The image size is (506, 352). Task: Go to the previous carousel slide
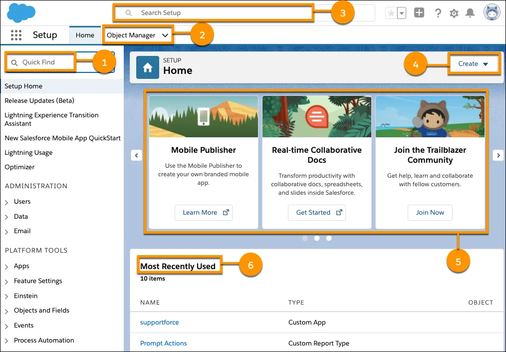coord(136,155)
